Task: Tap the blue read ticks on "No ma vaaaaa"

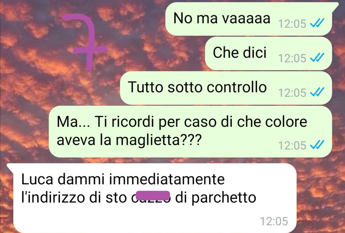Action: pyautogui.click(x=317, y=23)
